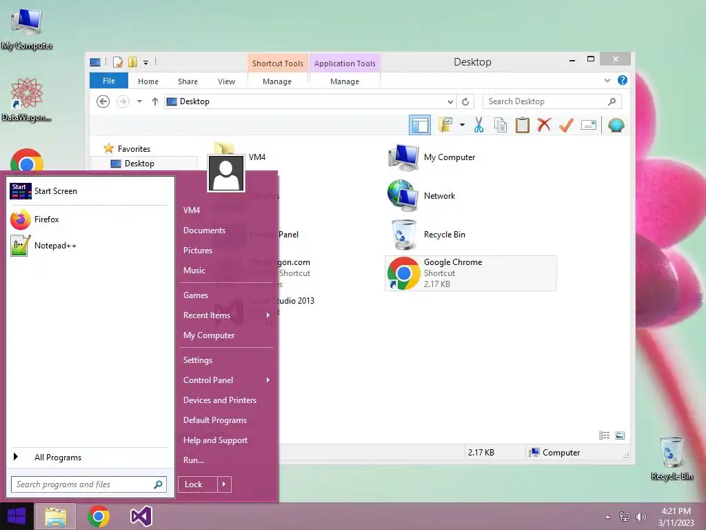Open Manage tab under Shortcut Tools
Screen dimensions: 706x530
[x=277, y=81]
